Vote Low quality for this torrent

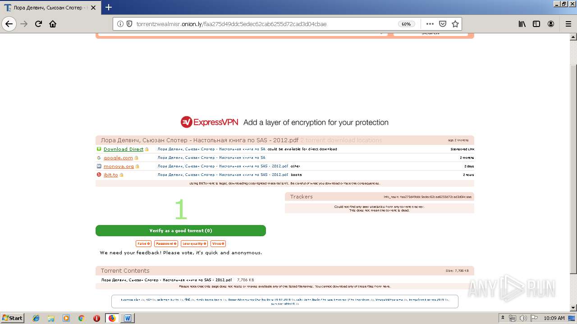194,243
